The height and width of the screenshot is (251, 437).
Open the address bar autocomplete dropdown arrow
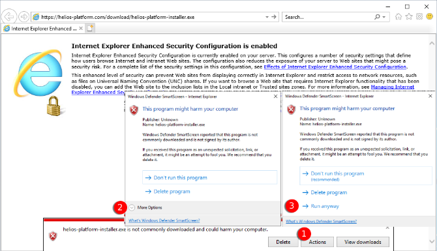(267, 17)
